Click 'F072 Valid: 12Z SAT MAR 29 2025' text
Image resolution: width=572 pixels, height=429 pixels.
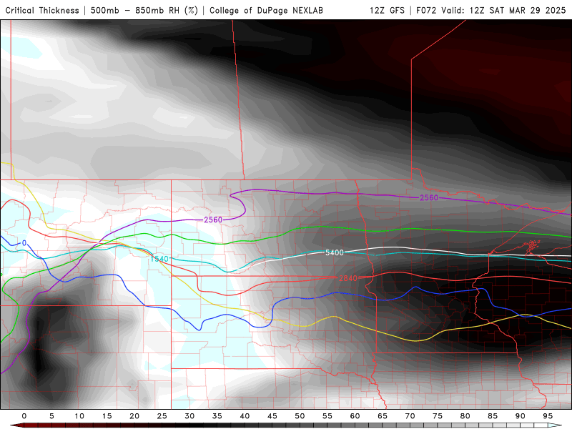click(x=491, y=10)
